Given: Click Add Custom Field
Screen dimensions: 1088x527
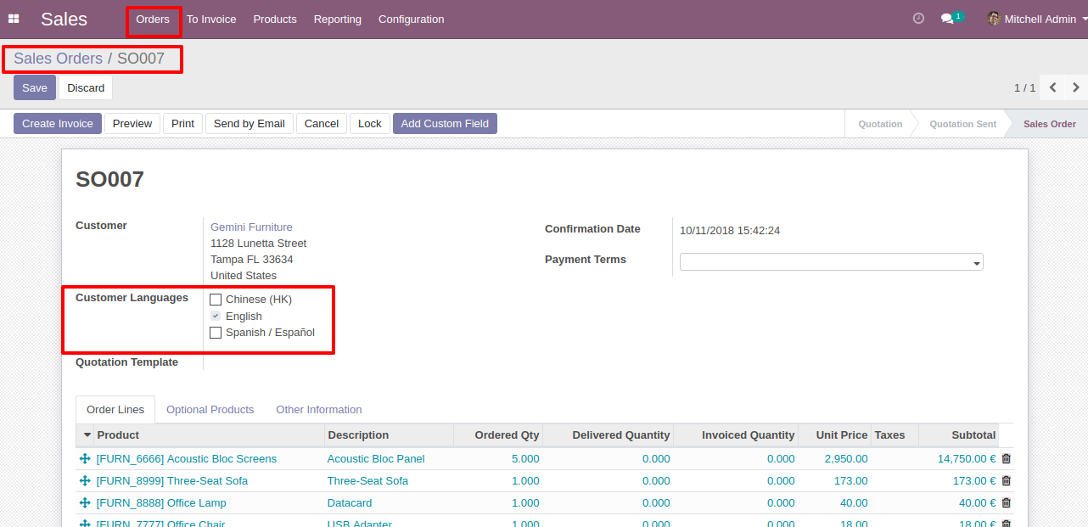Looking at the screenshot, I should point(445,124).
